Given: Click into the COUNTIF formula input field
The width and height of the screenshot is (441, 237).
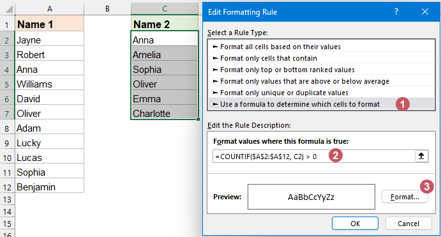Looking at the screenshot, I should [x=313, y=157].
